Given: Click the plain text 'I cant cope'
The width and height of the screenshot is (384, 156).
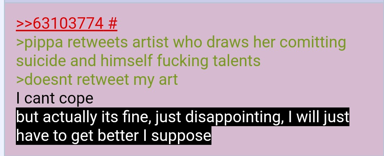Looking at the screenshot, I should point(55,98).
